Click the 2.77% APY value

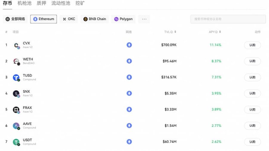tap(216, 125)
